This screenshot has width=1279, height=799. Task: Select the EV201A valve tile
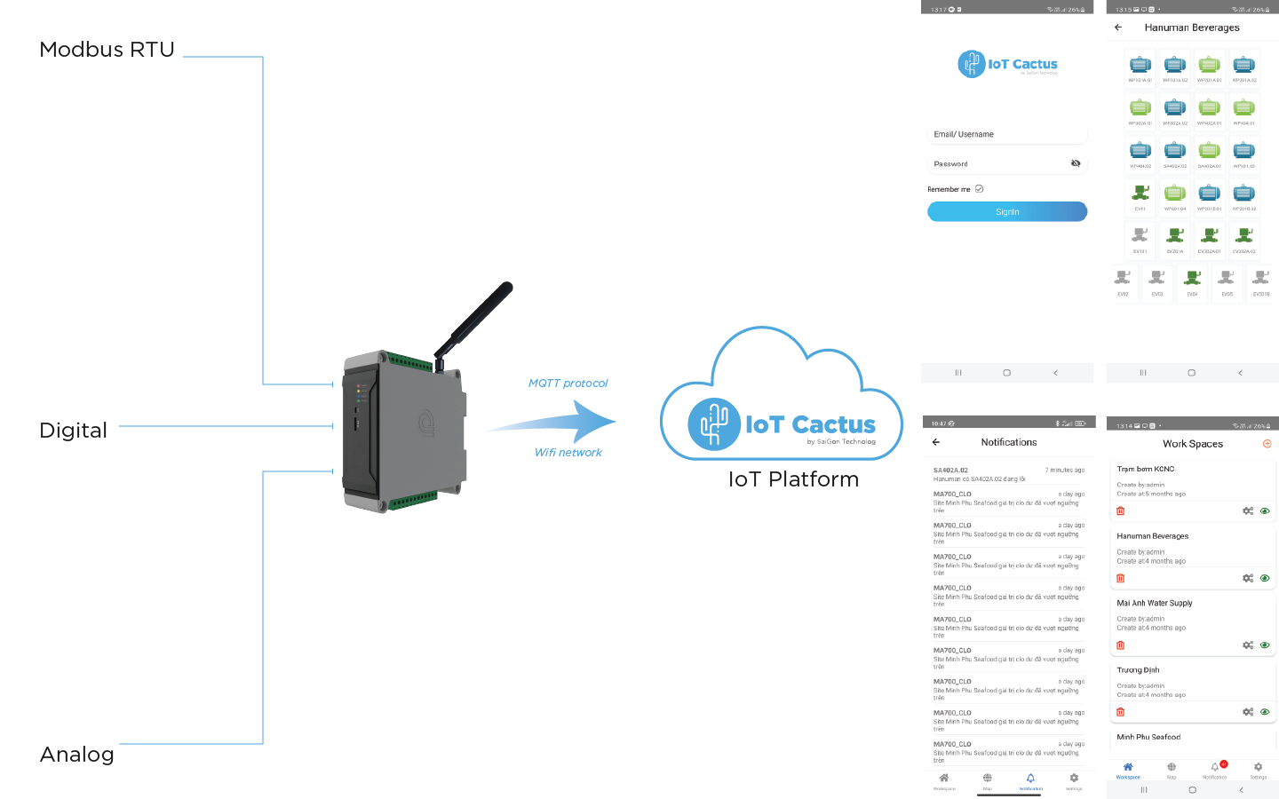click(x=1174, y=239)
